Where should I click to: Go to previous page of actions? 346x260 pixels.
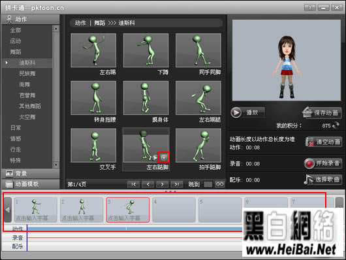[x=148, y=184]
